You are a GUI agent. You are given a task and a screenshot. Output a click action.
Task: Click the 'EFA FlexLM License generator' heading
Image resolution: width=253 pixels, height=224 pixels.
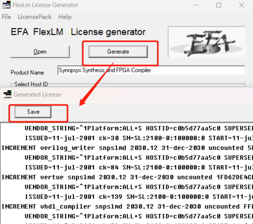pyautogui.click(x=78, y=32)
